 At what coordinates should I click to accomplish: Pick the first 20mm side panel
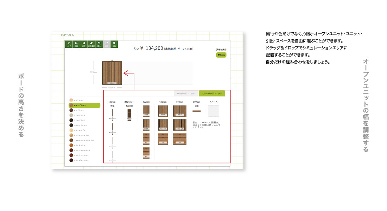[x=113, y=115]
